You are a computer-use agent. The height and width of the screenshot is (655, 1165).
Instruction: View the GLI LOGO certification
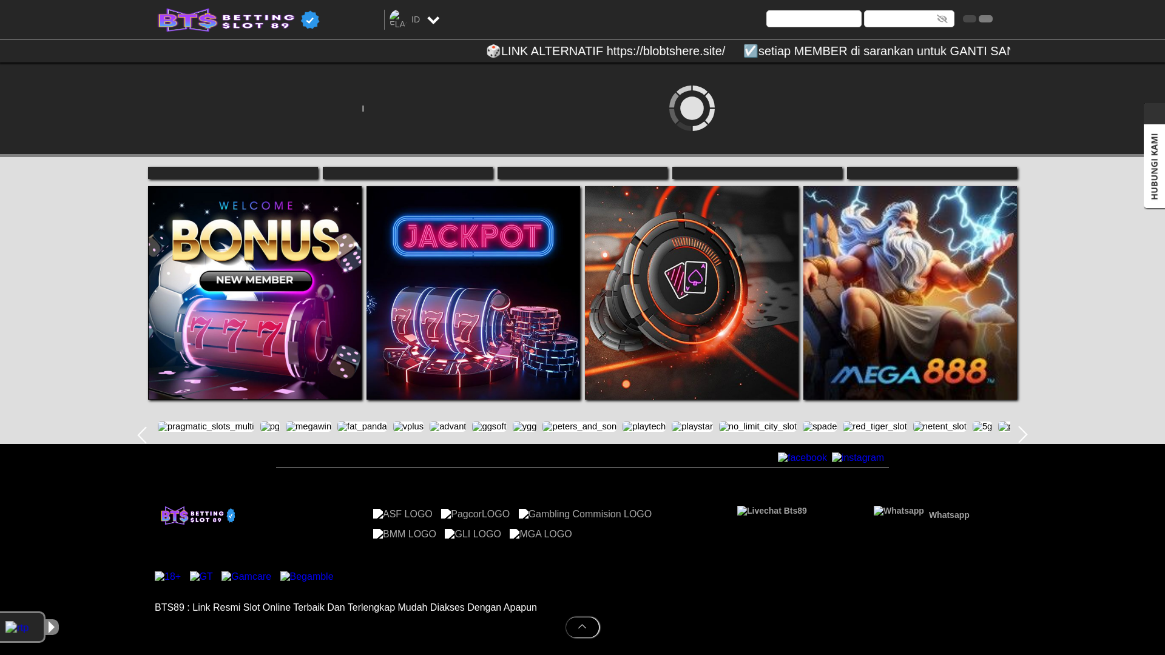click(x=473, y=534)
